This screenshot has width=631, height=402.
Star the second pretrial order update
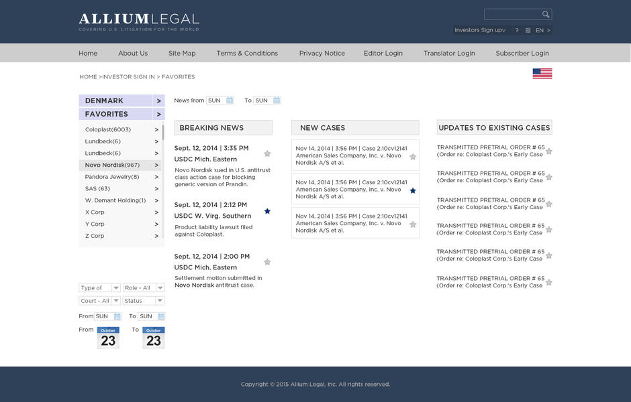pyautogui.click(x=549, y=177)
